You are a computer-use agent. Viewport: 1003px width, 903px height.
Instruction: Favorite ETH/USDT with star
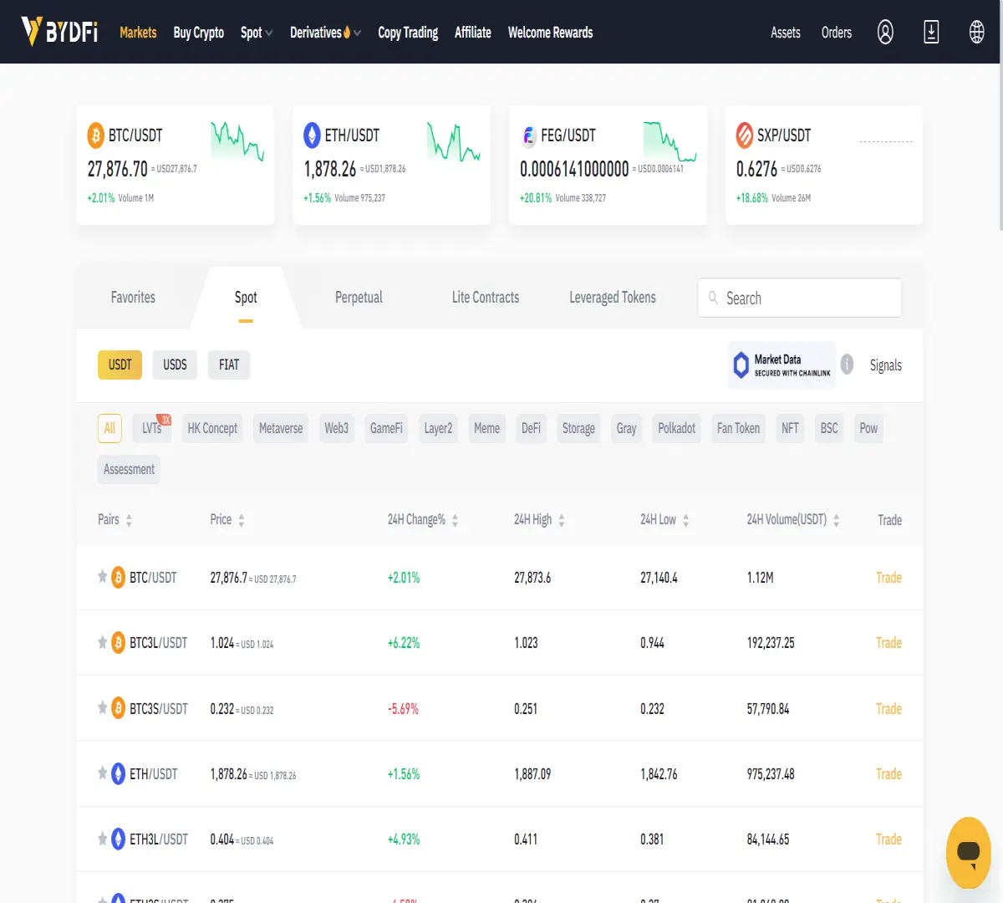pos(102,773)
